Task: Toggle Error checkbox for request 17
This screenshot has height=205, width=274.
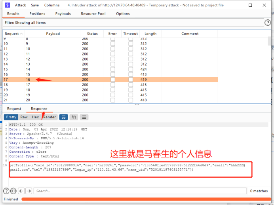Action: click(113, 80)
